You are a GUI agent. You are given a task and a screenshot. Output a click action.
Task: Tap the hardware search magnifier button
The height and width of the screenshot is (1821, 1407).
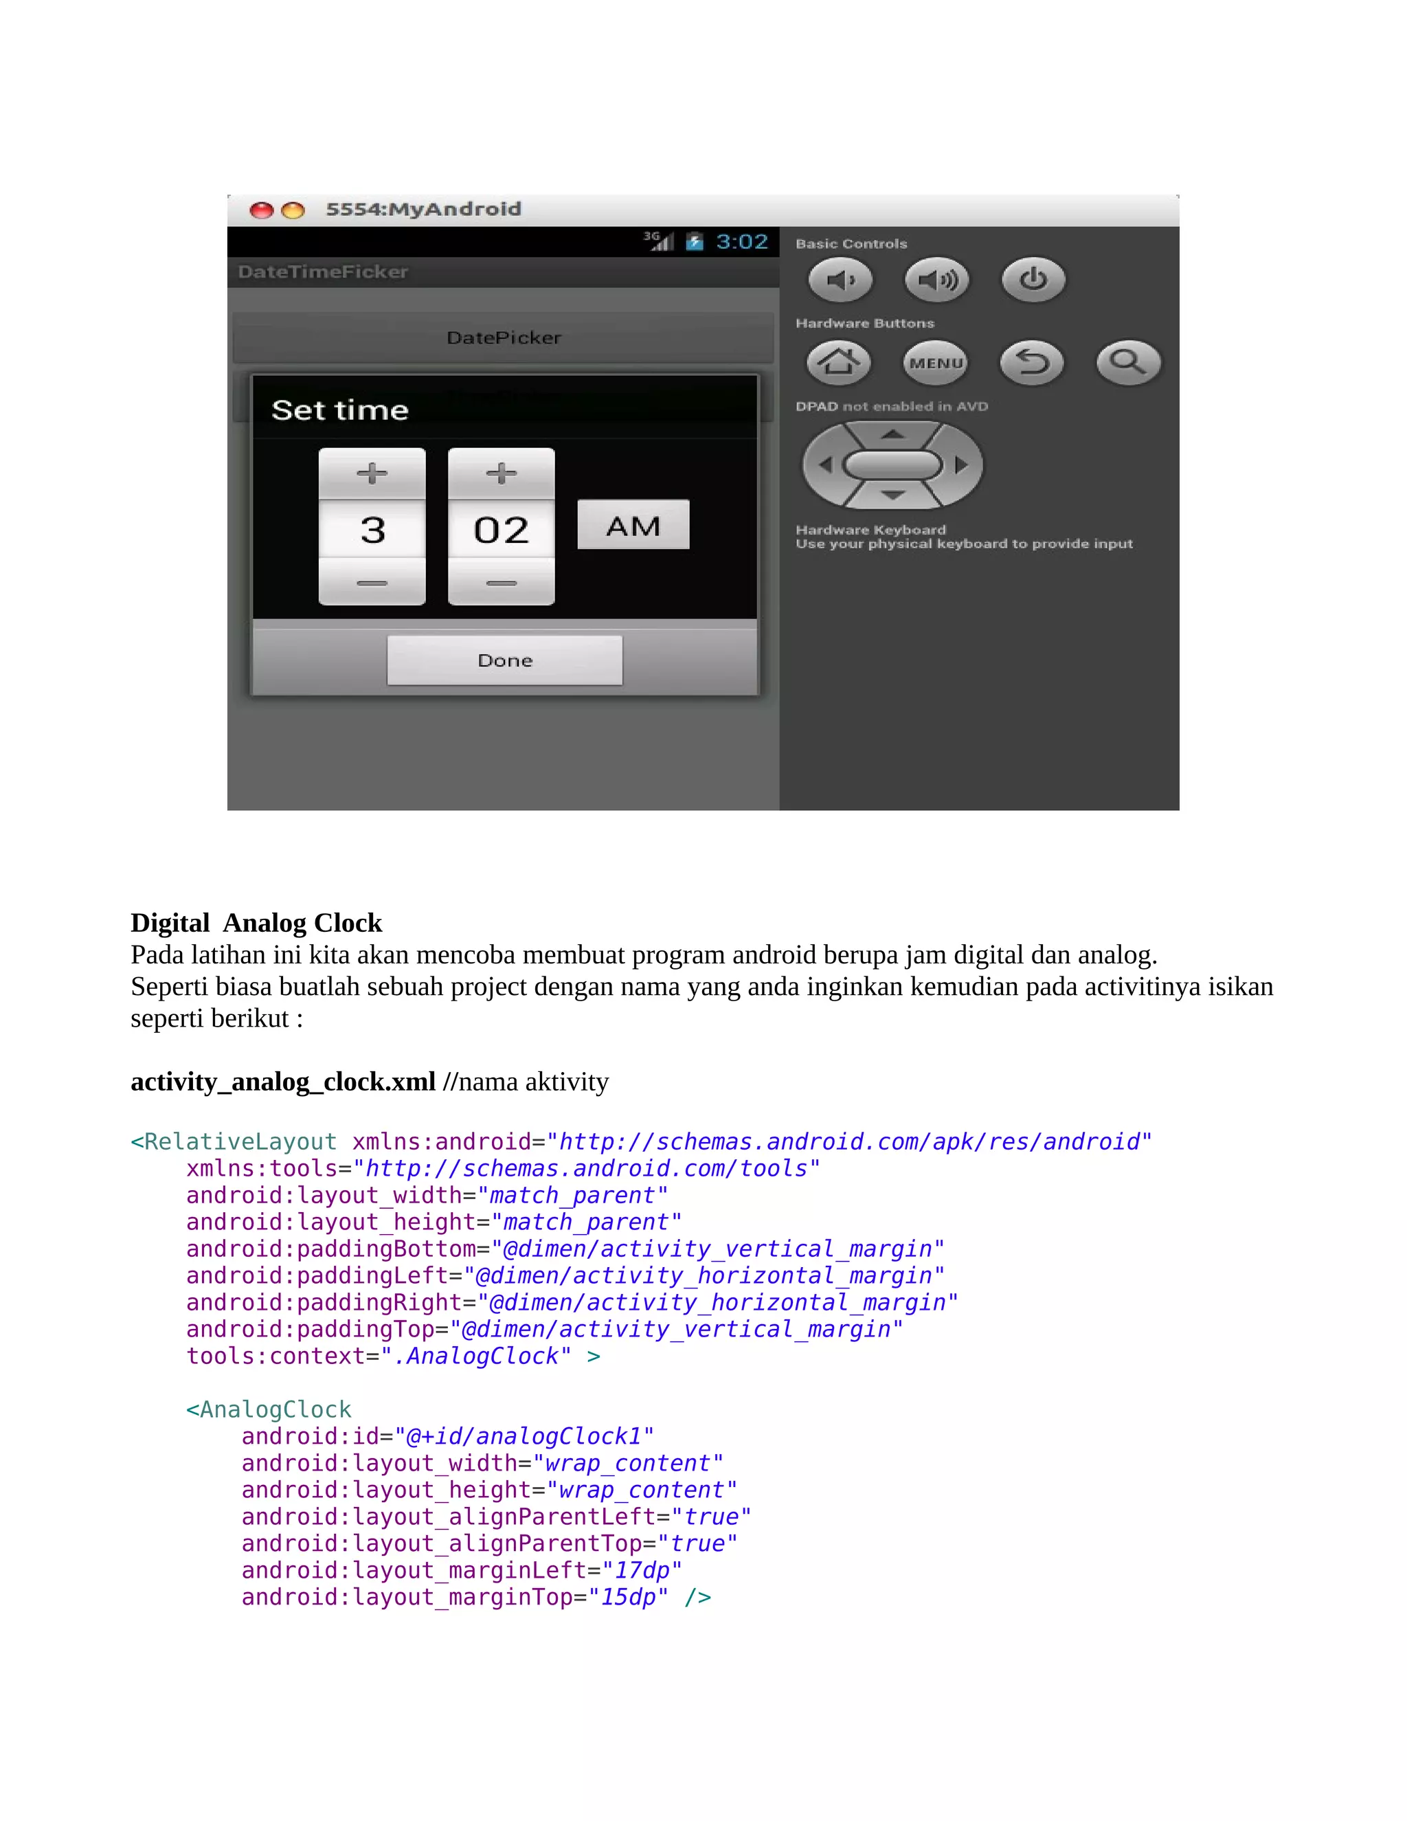[x=1129, y=363]
